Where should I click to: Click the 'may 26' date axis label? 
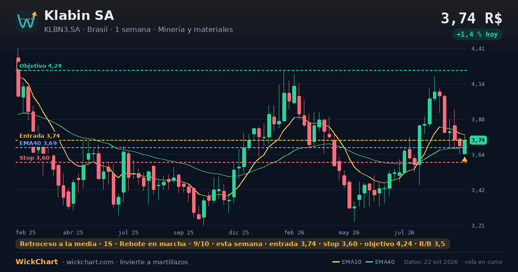coord(349,233)
